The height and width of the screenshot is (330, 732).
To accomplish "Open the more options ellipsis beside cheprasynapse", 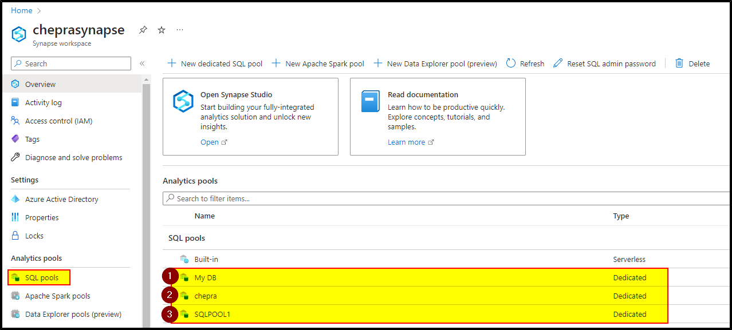I will tap(180, 30).
